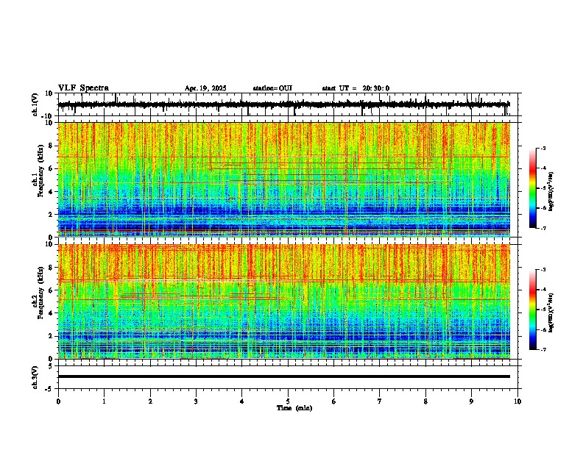Click the "-5" tick label of ch.3(V) axis
Screen dimensions: 583x450
50,389
